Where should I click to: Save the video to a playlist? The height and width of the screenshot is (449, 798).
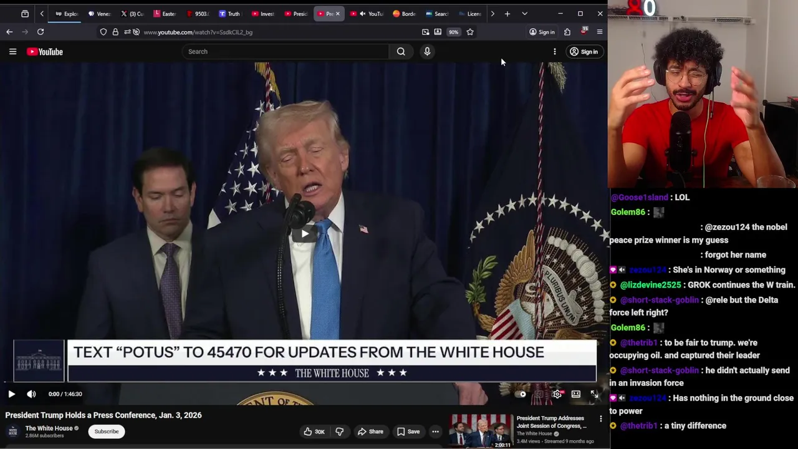408,432
